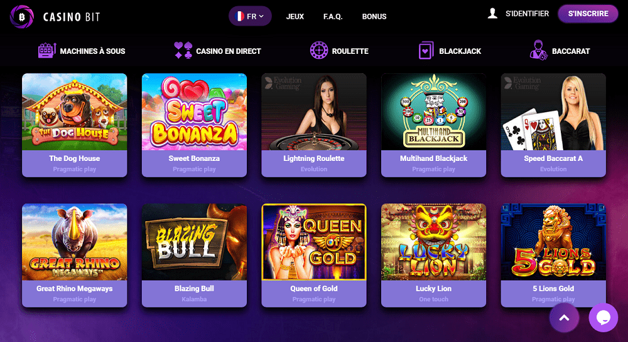Image resolution: width=628 pixels, height=342 pixels.
Task: Open the BONUS menu link
Action: coord(374,16)
